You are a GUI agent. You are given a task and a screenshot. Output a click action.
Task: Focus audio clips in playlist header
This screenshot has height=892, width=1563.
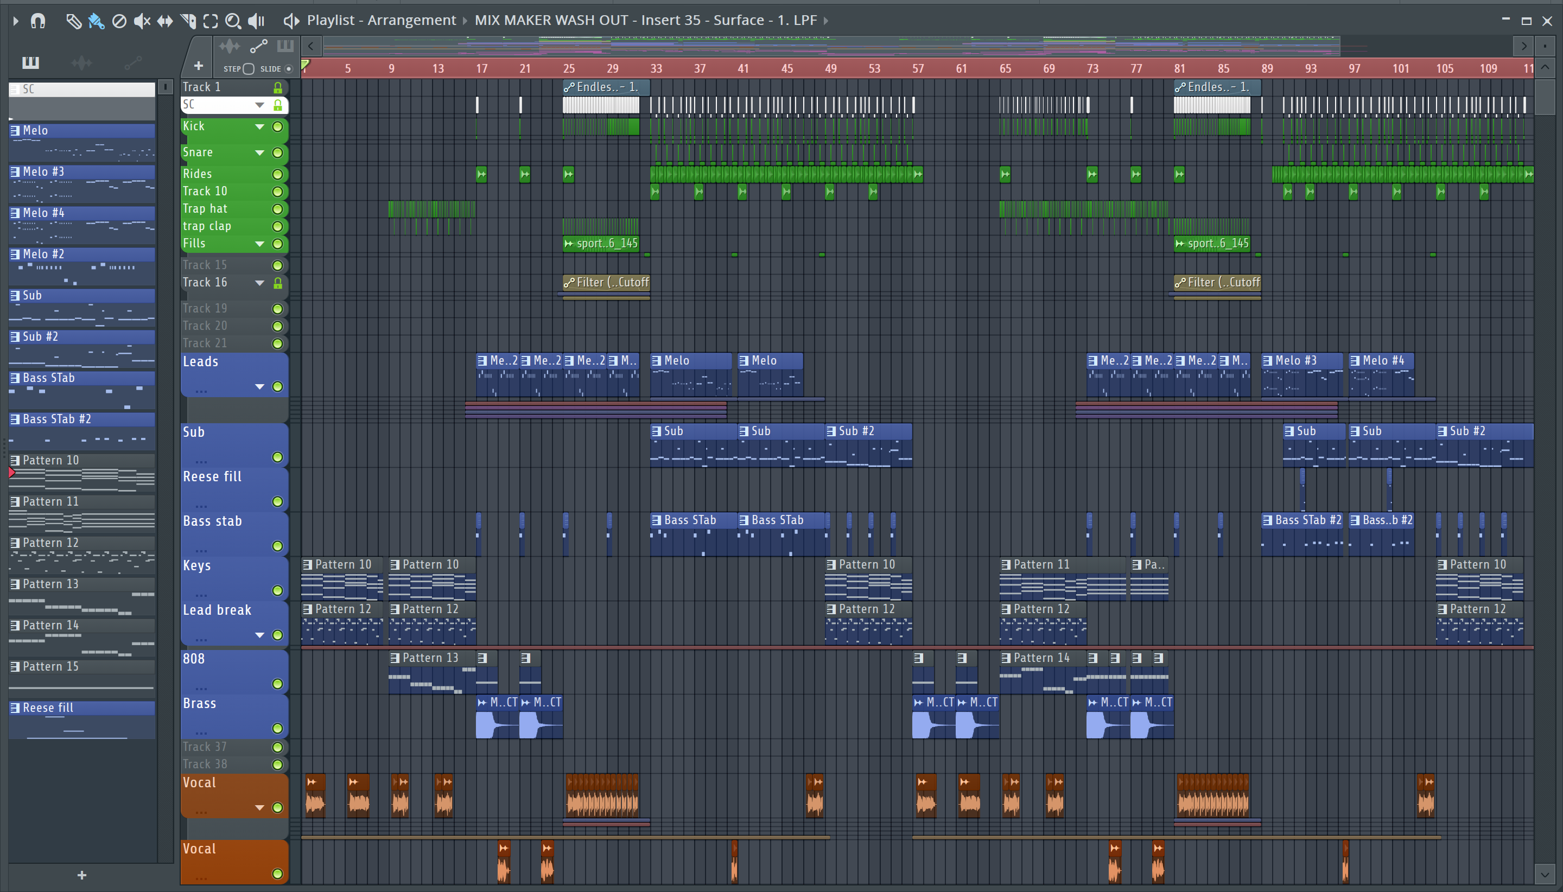pyautogui.click(x=229, y=46)
